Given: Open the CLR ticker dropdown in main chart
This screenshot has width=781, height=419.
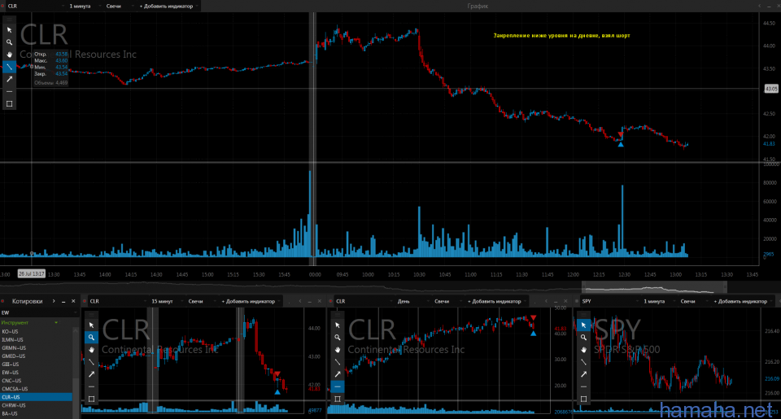Looking at the screenshot, I should click(35, 6).
